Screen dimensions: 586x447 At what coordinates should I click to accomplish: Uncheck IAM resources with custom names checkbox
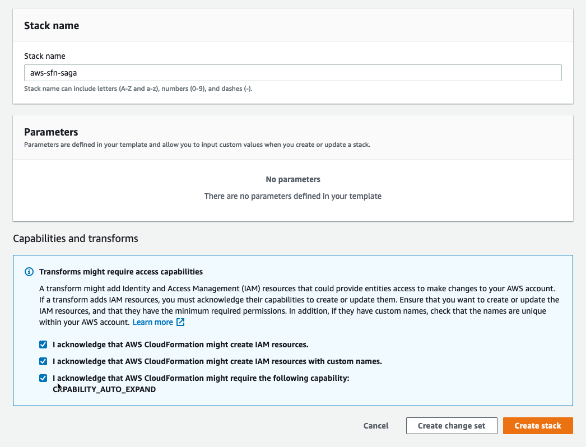click(x=43, y=361)
